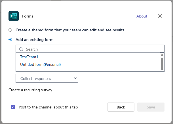Click the Back button
Viewport: 173px width, 124px height.
pos(121,107)
